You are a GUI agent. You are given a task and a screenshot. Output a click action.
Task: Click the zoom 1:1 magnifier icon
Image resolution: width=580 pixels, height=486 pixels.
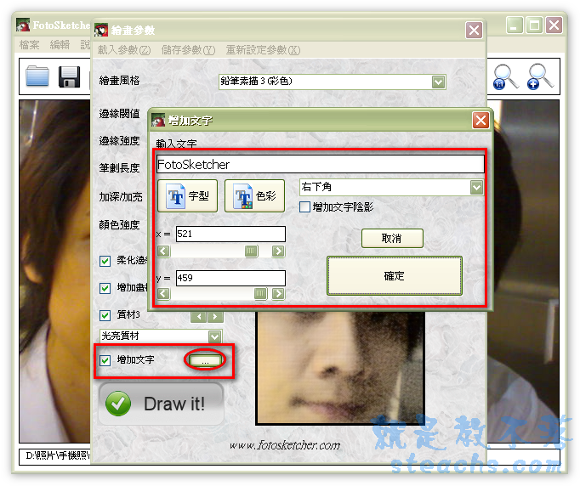506,76
